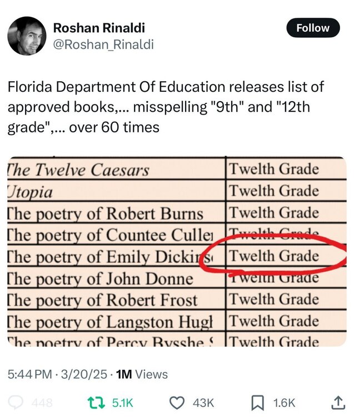Click the red-circled Twelth Grade text in image

pos(275,256)
